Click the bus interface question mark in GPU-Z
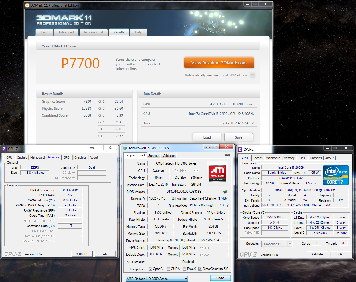The height and width of the screenshot is (282, 356). pos(228,205)
